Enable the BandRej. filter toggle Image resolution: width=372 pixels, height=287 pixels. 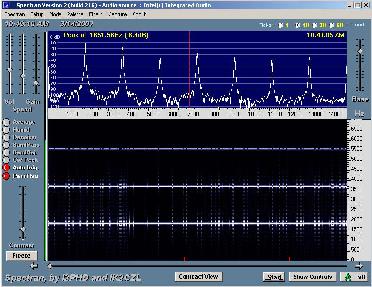(6, 152)
